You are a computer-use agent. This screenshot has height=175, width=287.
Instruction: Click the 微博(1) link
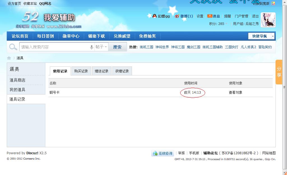click(x=186, y=16)
